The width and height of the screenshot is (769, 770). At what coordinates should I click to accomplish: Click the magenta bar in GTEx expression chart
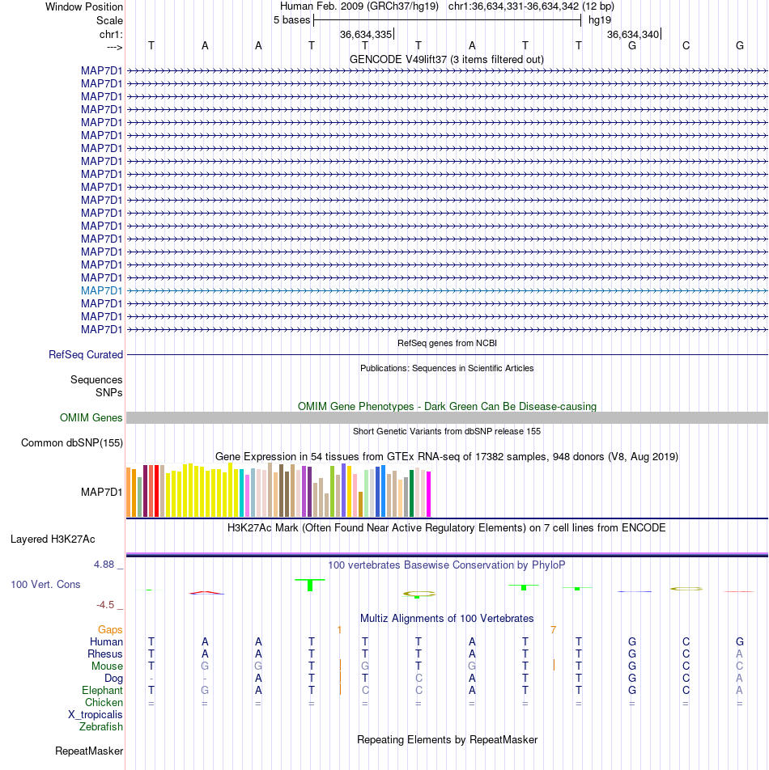428,494
